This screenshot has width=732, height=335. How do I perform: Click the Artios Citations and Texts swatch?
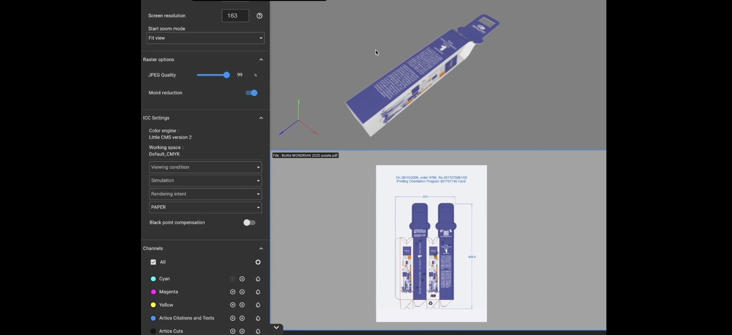[x=153, y=318]
